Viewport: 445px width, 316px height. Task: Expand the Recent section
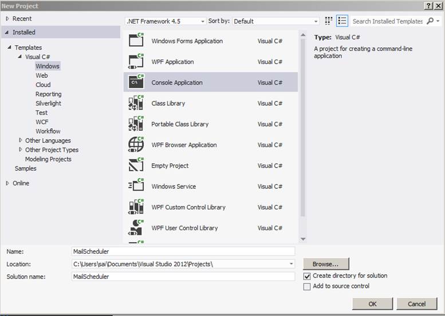pyautogui.click(x=7, y=19)
